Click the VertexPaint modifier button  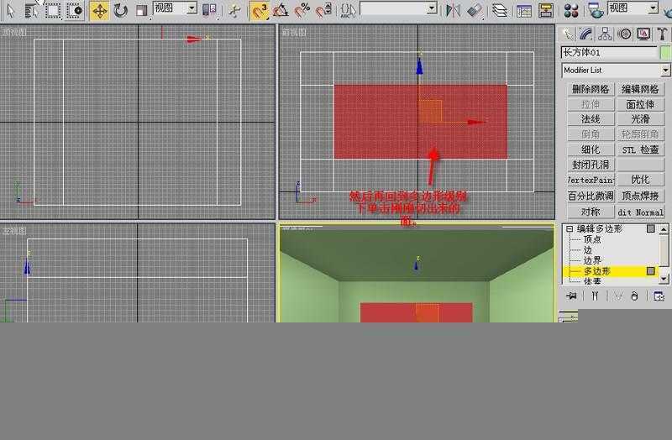[591, 180]
